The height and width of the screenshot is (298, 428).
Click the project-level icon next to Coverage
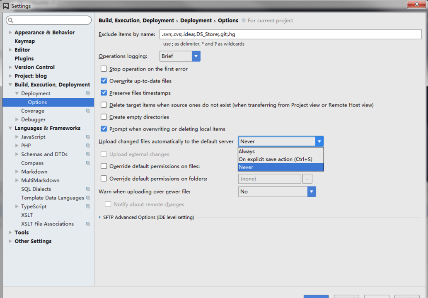[x=88, y=111]
